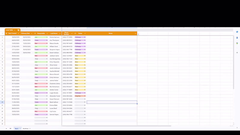Add a column with plus after Notes
This screenshot has height=135, width=240.
(138, 34)
